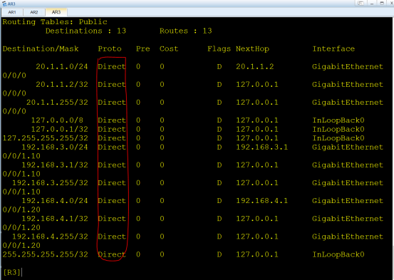Image resolution: width=394 pixels, height=280 pixels.
Task: Click the 20.1.1.2/32 destination entry
Action: [61, 85]
